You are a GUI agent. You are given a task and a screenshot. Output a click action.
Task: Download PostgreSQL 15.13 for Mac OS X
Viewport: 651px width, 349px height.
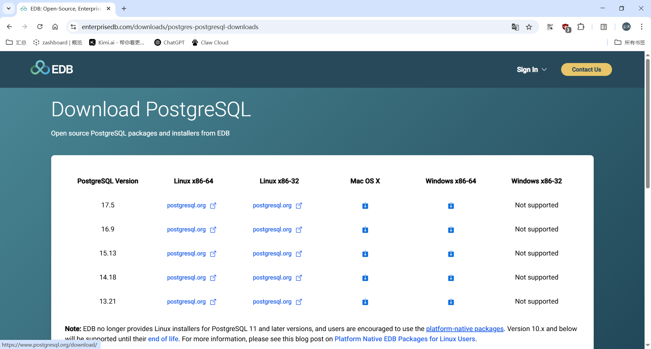pyautogui.click(x=365, y=254)
